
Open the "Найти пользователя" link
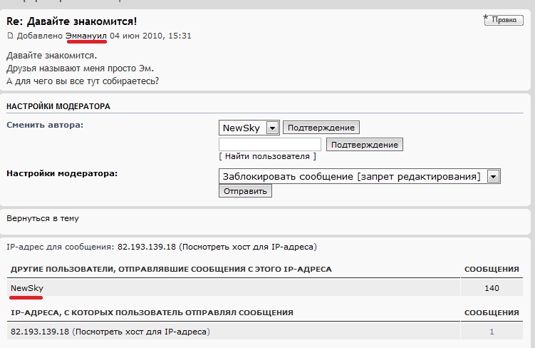[267, 156]
